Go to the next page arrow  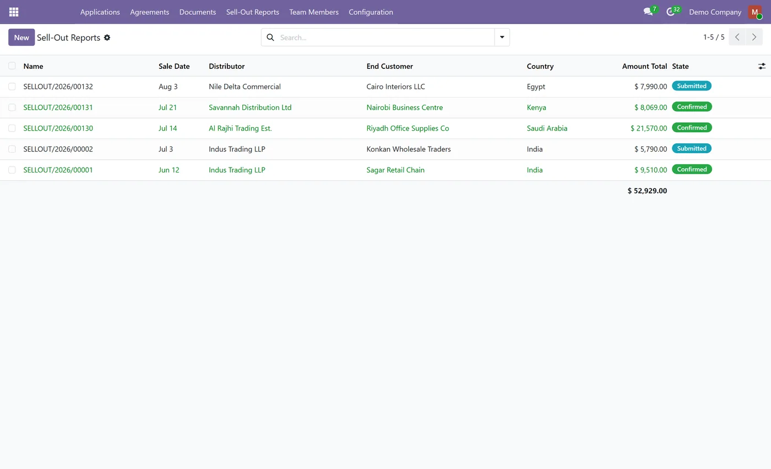[x=754, y=37]
